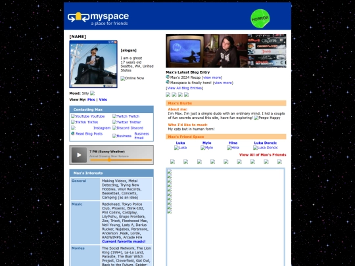This screenshot has width=355, height=266.
Task: Click the Music interests row label
Action: [x=77, y=204]
